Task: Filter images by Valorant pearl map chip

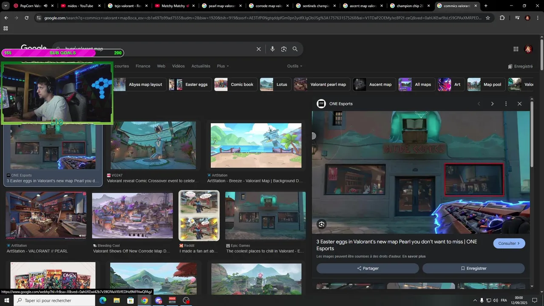Action: [x=322, y=85]
